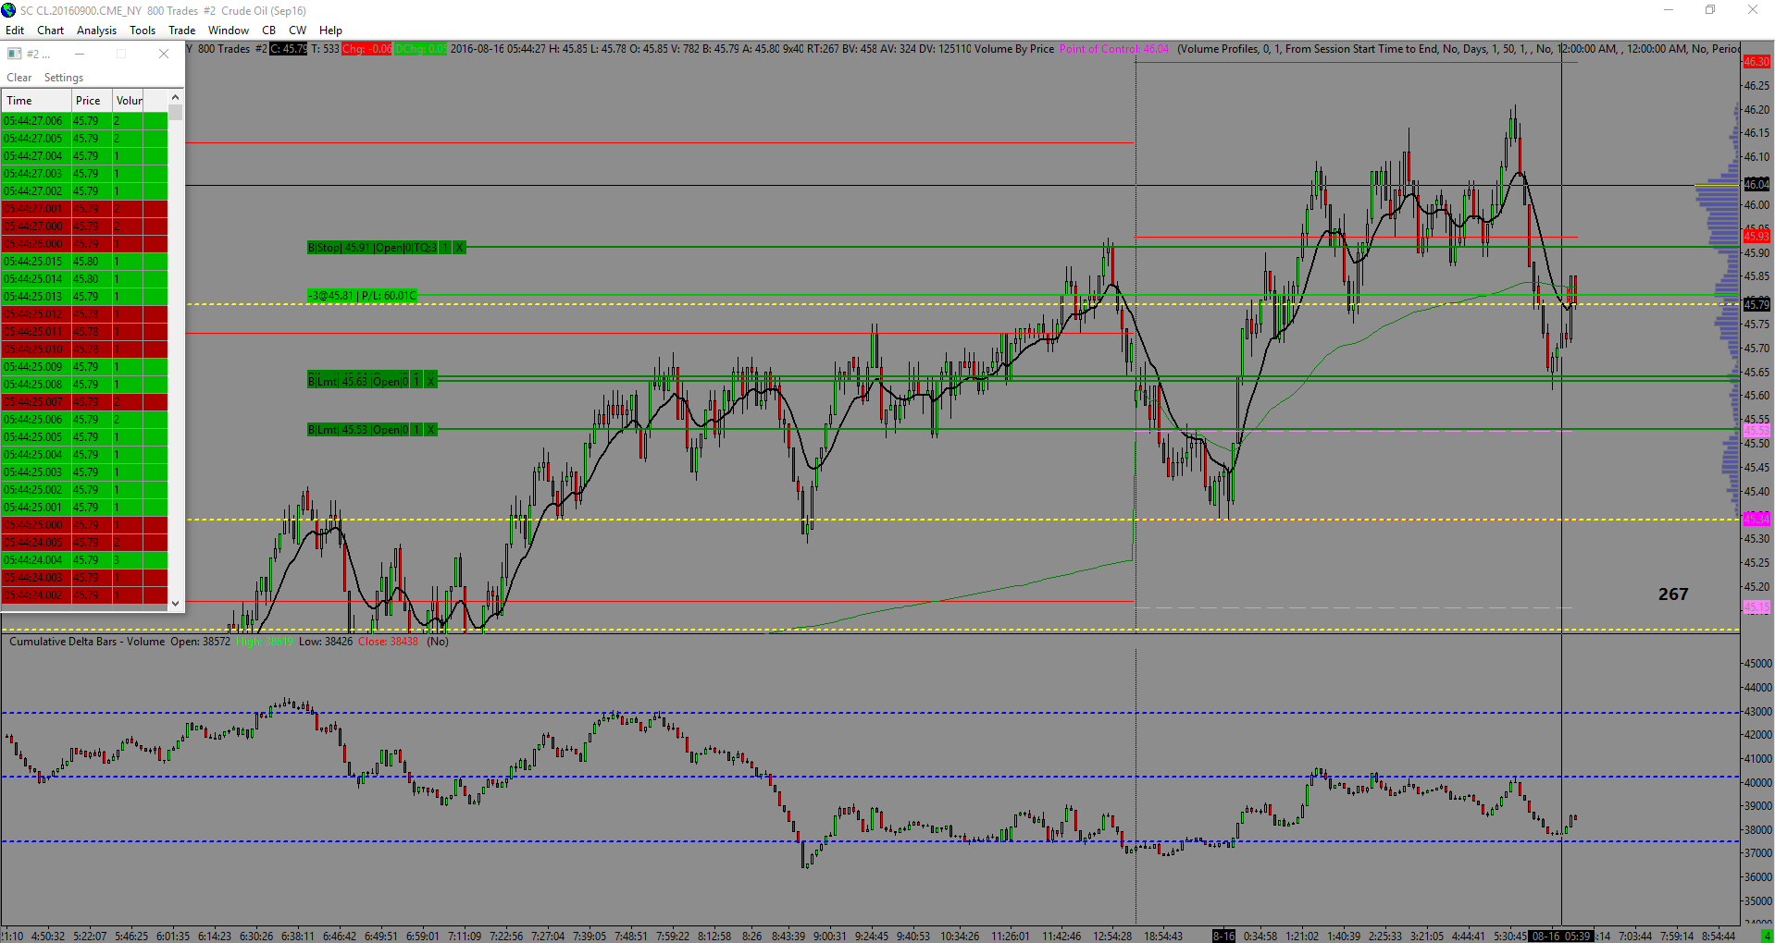Select the 05:44:24.004 trade row
1775x943 pixels.
[x=84, y=560]
